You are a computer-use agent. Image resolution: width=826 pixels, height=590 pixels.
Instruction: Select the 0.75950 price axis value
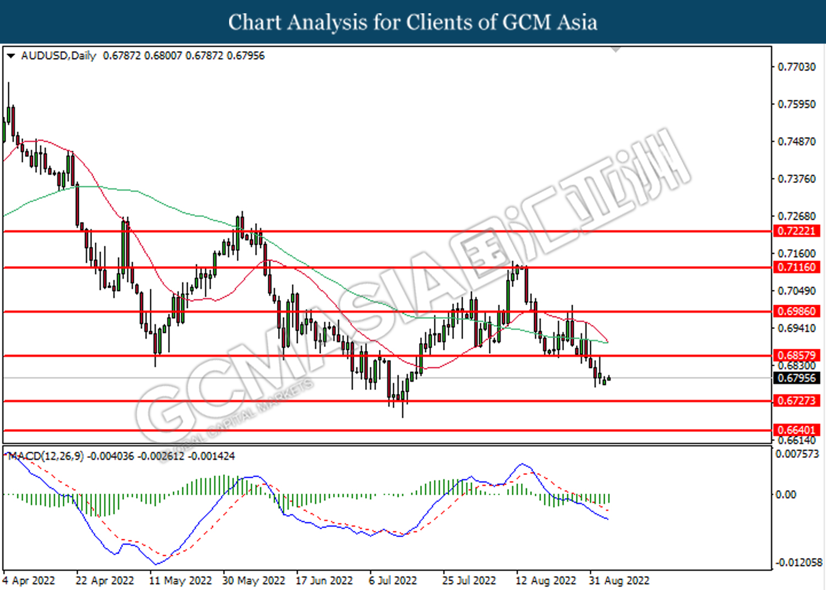pyautogui.click(x=796, y=104)
